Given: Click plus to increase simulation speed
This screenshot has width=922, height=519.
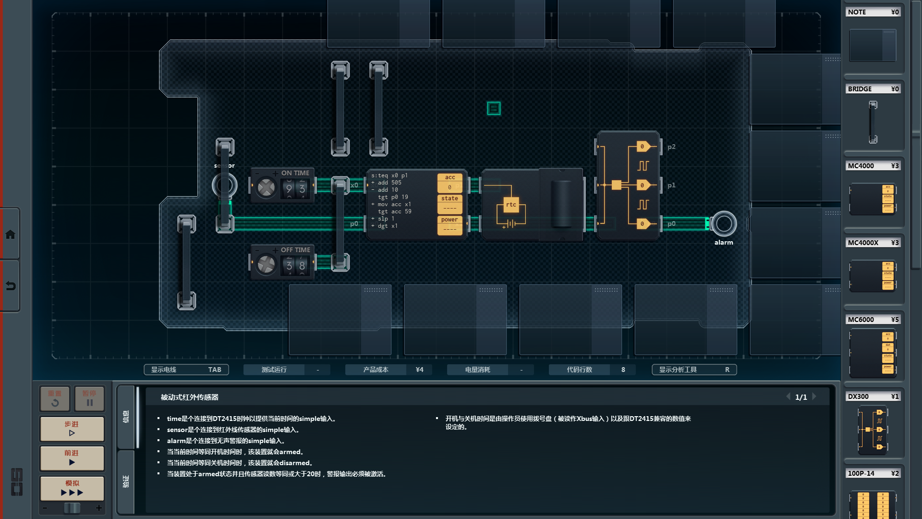Looking at the screenshot, I should (99, 508).
